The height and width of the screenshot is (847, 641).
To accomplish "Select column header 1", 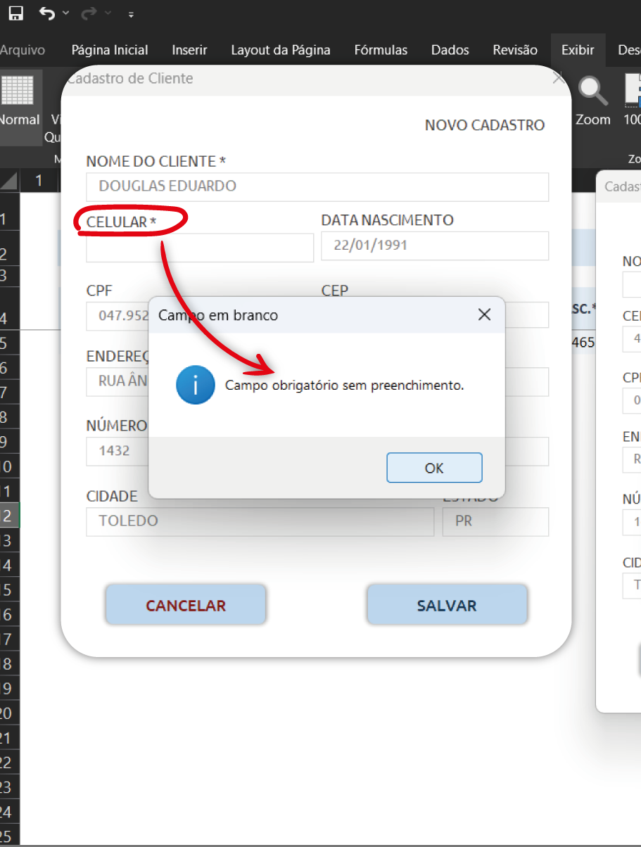I will (x=39, y=181).
